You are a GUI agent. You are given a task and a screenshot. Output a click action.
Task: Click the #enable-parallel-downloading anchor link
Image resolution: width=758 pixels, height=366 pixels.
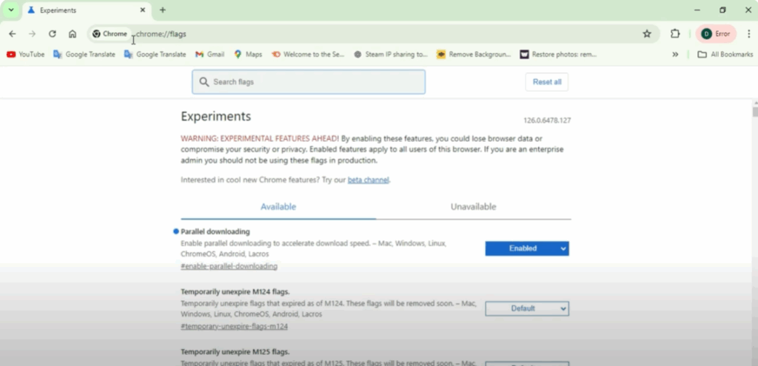point(229,266)
